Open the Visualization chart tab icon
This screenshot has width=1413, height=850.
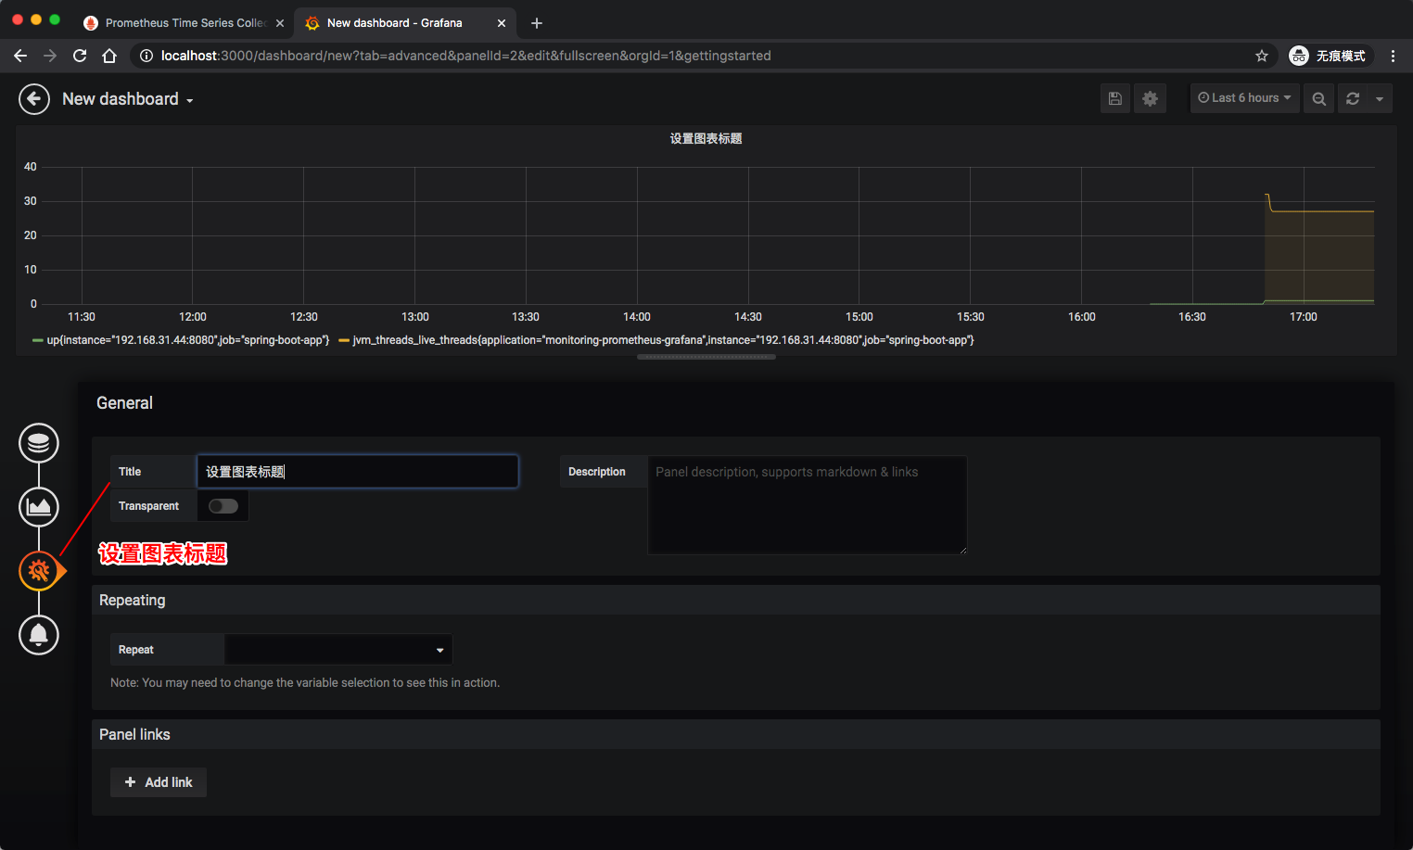tap(39, 507)
